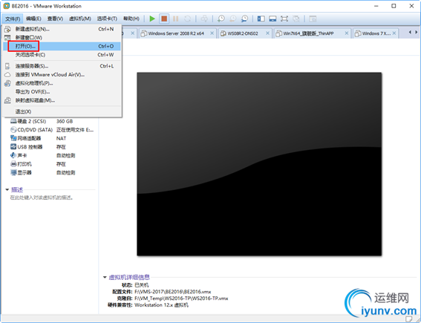Select CD/DVD (SATA) device row
The height and width of the screenshot is (323, 421).
53,130
